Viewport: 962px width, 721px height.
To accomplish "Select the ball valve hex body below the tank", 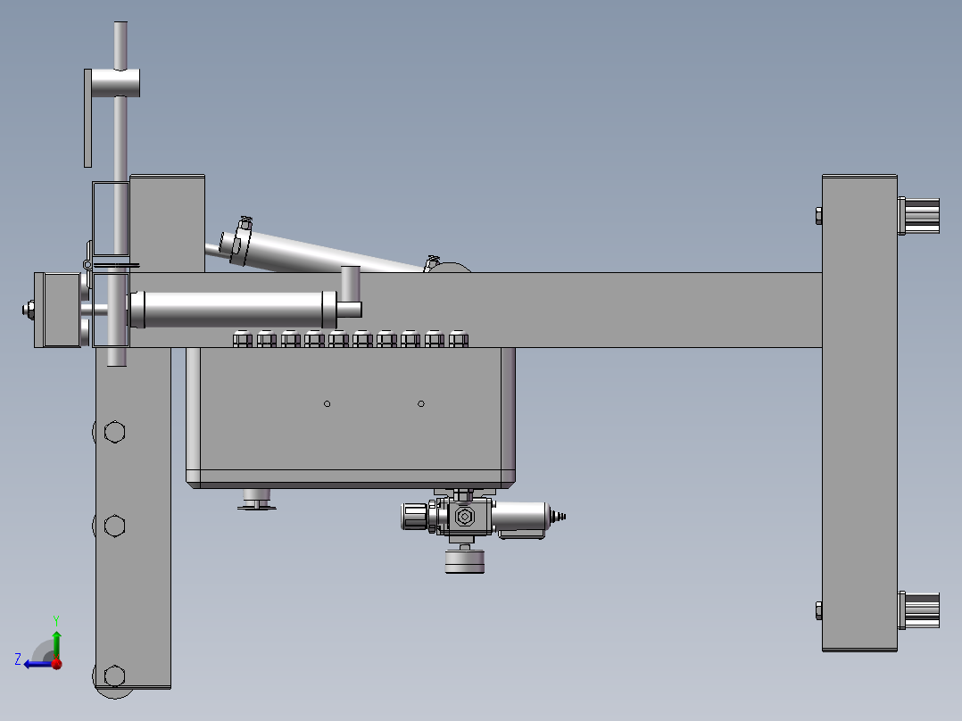I will pyautogui.click(x=465, y=517).
